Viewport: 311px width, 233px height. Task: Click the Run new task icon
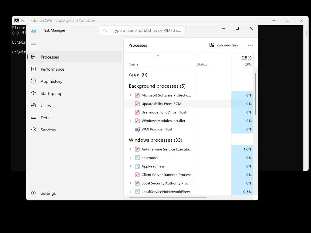pos(212,45)
